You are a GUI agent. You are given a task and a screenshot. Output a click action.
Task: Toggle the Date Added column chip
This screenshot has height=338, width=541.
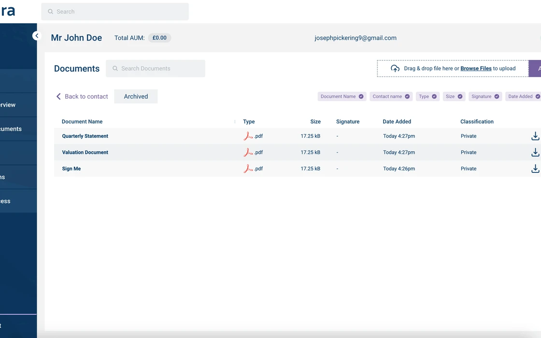523,96
